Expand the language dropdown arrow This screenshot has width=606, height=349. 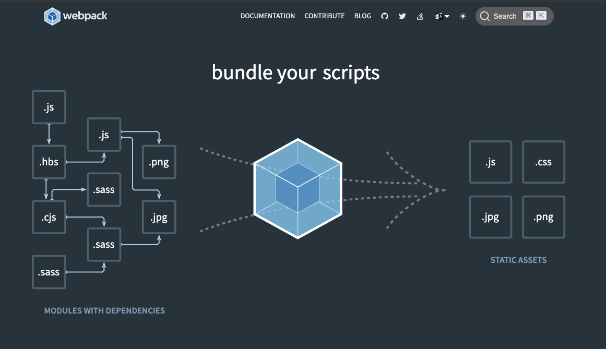[447, 17]
